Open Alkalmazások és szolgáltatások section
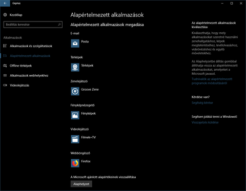 click(x=31, y=46)
